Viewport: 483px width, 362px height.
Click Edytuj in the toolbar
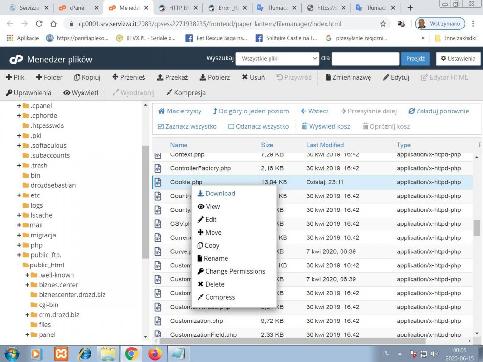tap(396, 77)
